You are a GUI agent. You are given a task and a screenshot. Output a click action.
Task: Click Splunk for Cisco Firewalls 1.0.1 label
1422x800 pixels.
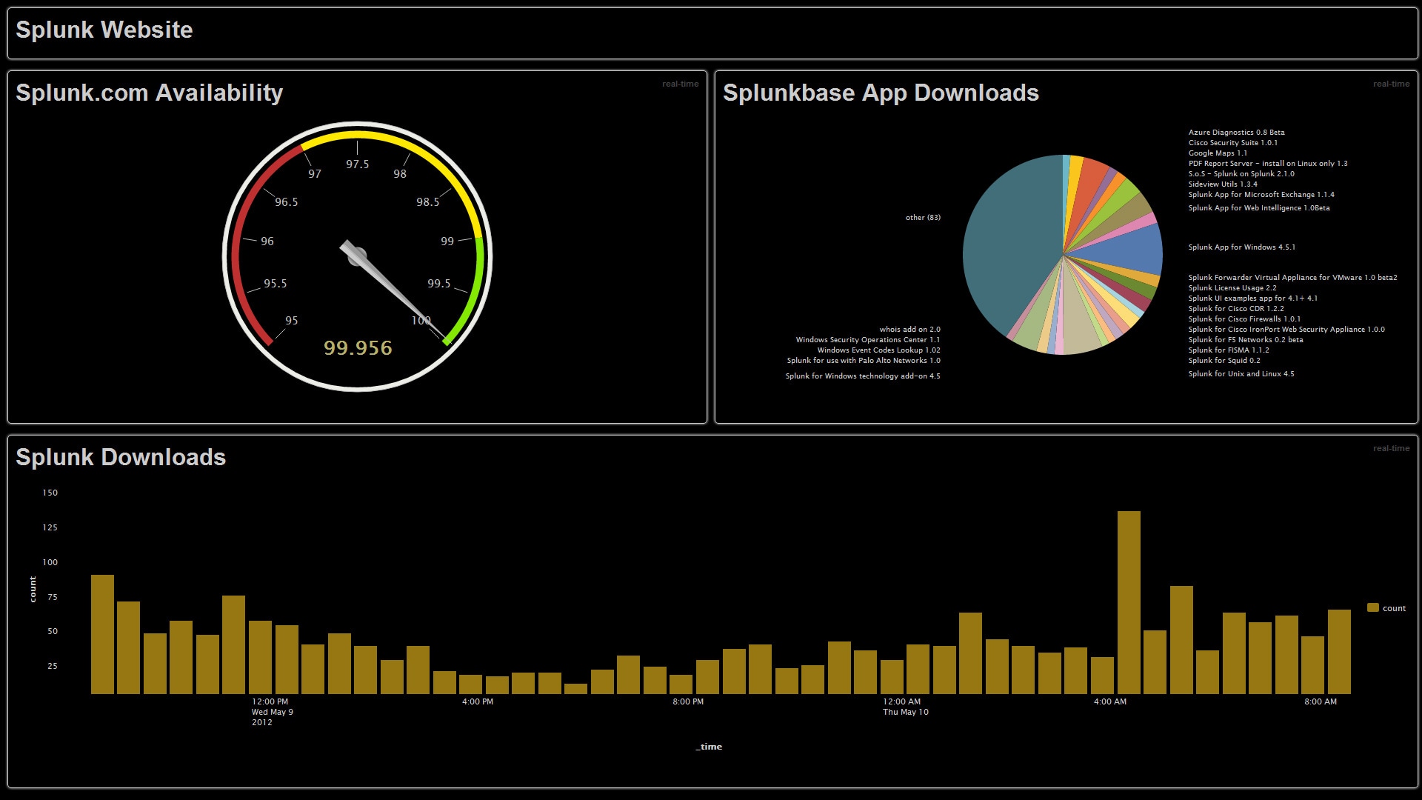pyautogui.click(x=1244, y=319)
